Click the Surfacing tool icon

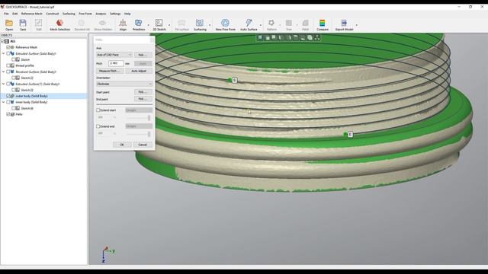200,23
